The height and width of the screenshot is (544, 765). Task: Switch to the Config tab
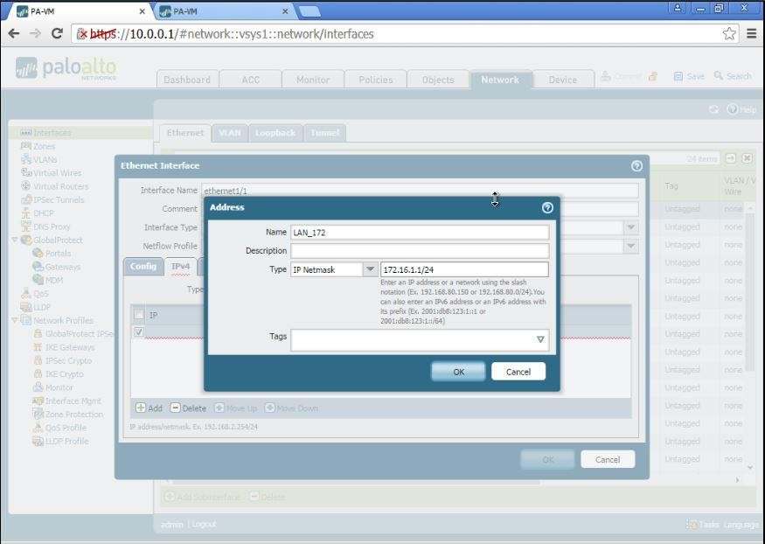click(x=143, y=266)
